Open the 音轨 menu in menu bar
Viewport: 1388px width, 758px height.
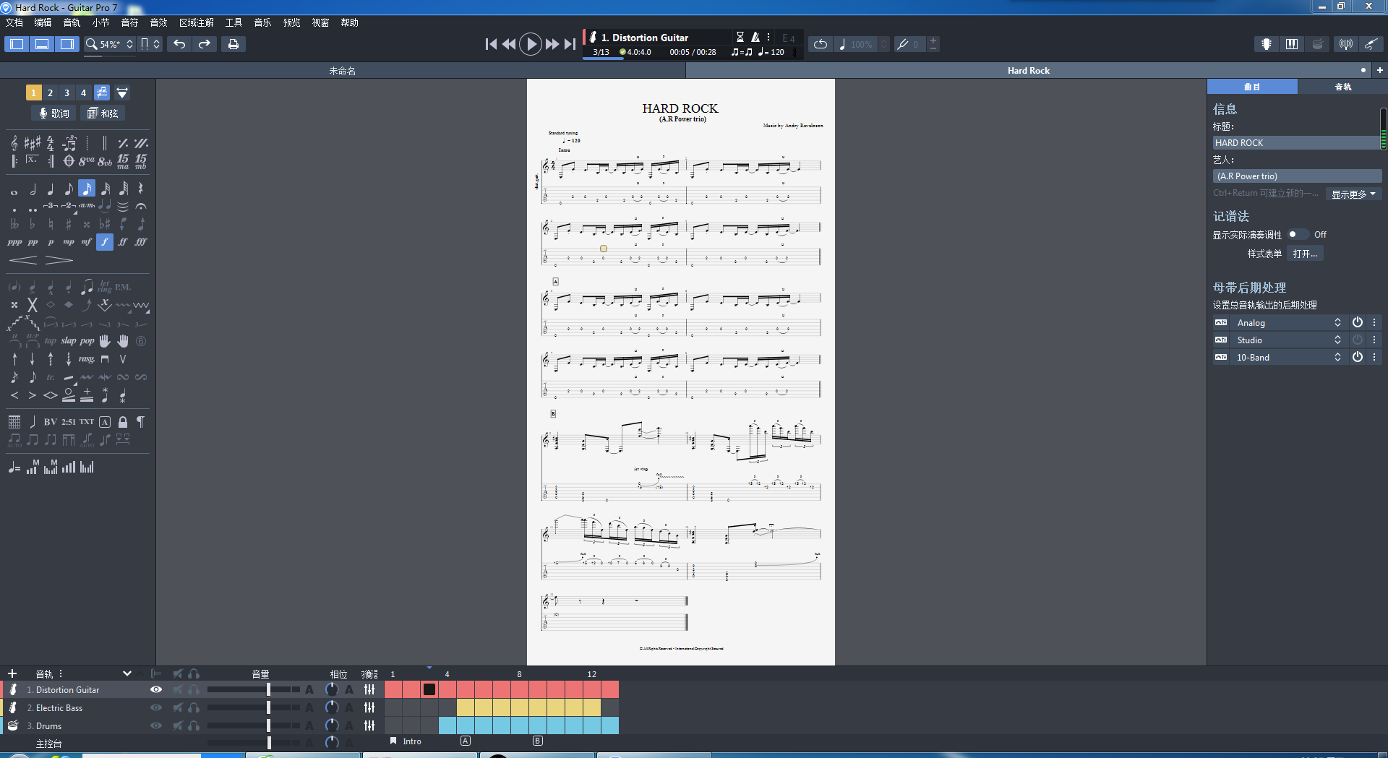[72, 22]
